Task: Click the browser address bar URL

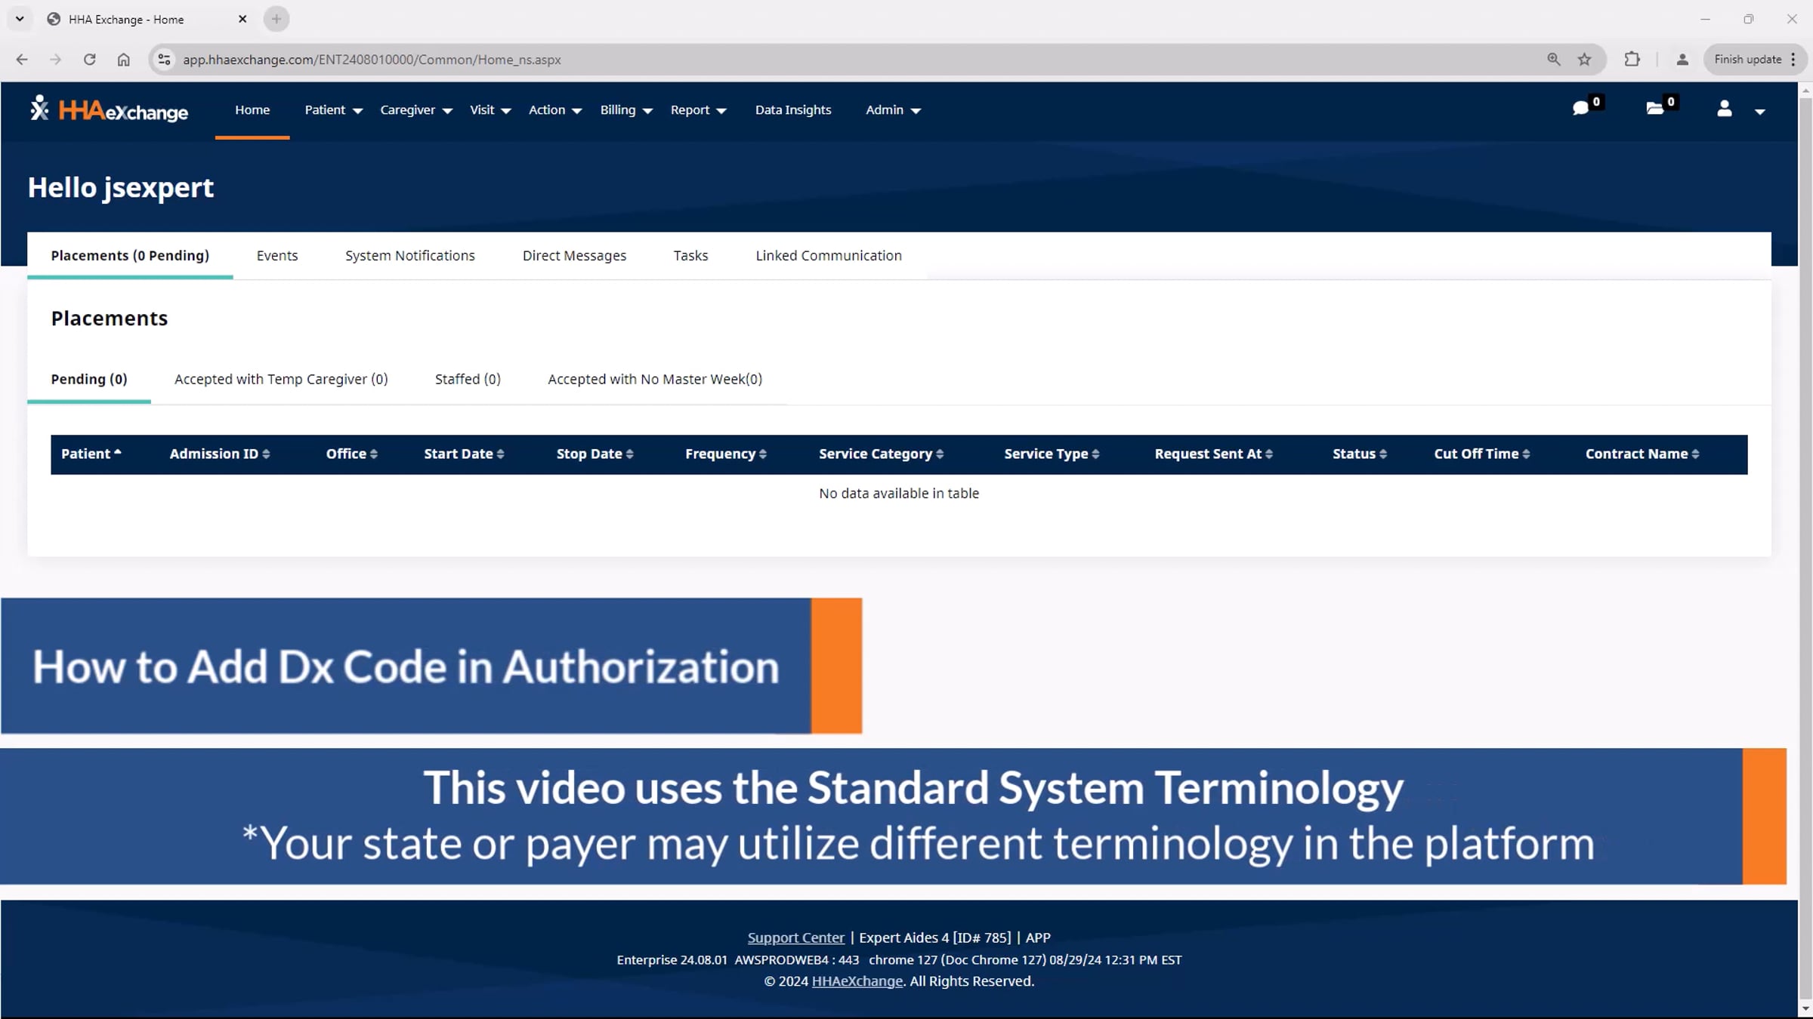Action: pos(372,60)
